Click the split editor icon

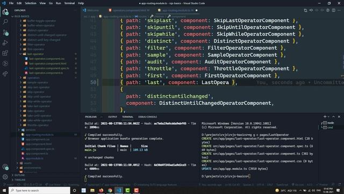click(333, 10)
